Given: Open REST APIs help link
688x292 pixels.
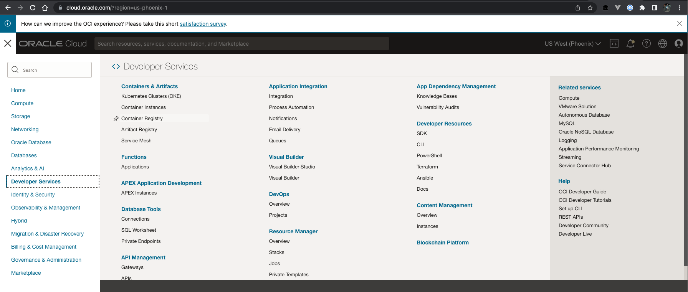Looking at the screenshot, I should pos(571,217).
